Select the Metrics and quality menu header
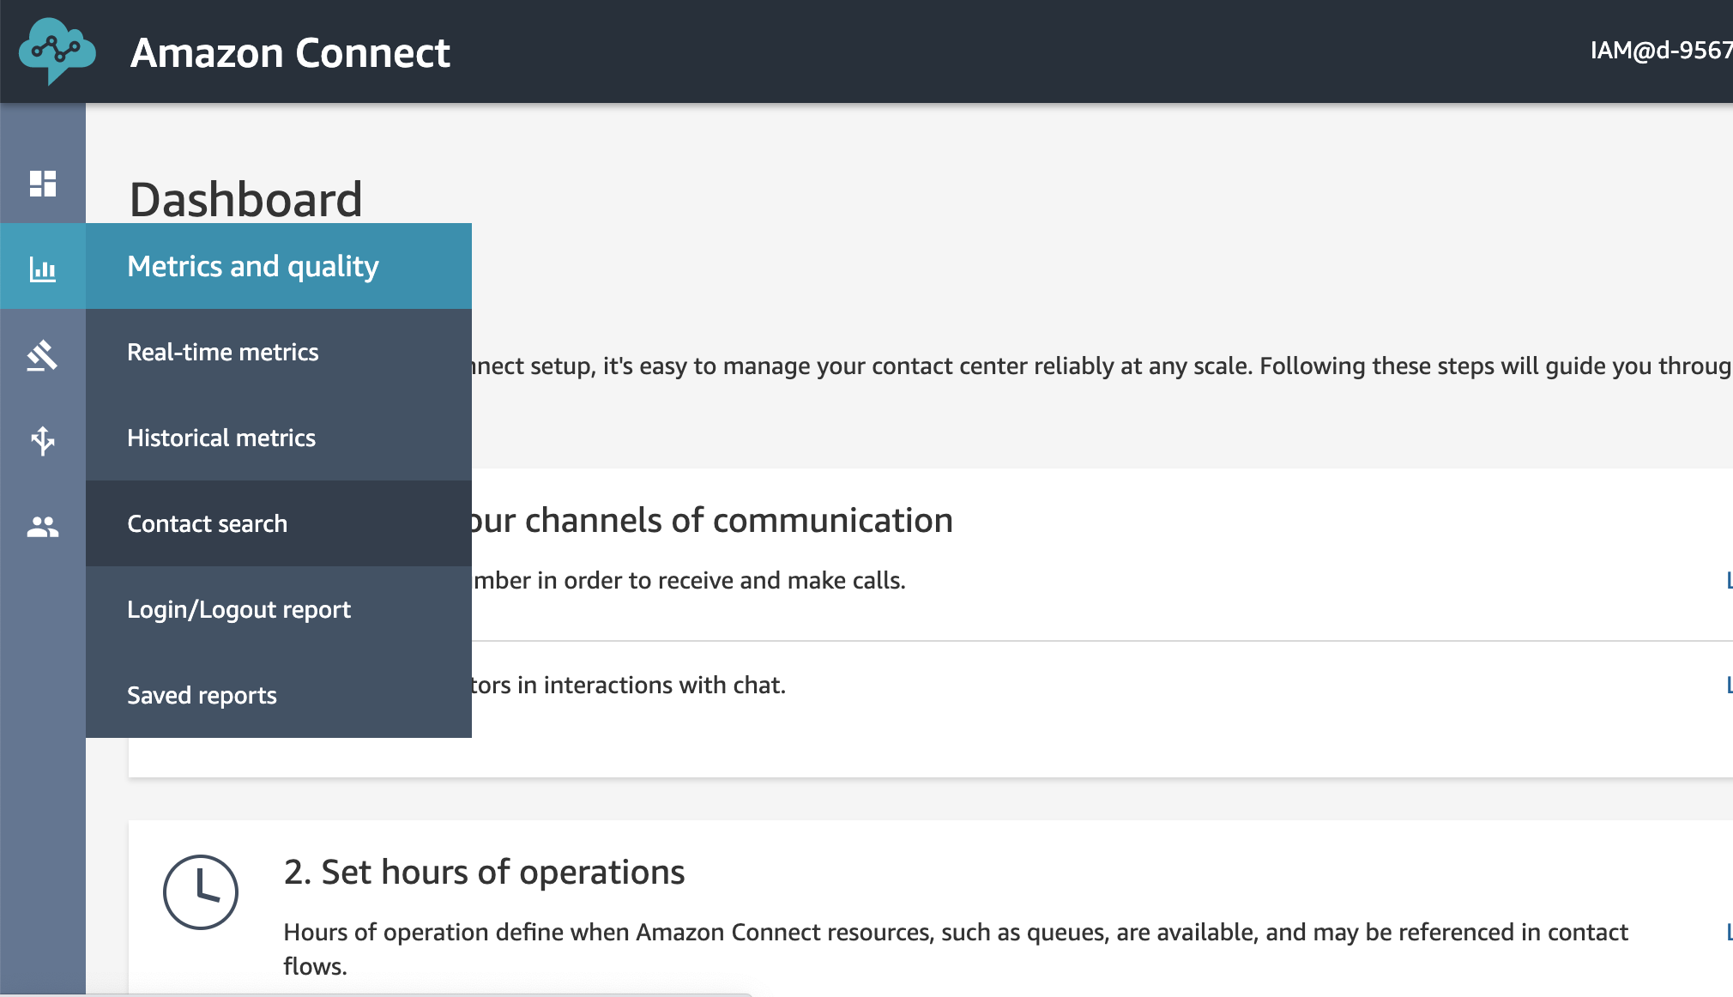Image resolution: width=1733 pixels, height=997 pixels. coord(279,266)
